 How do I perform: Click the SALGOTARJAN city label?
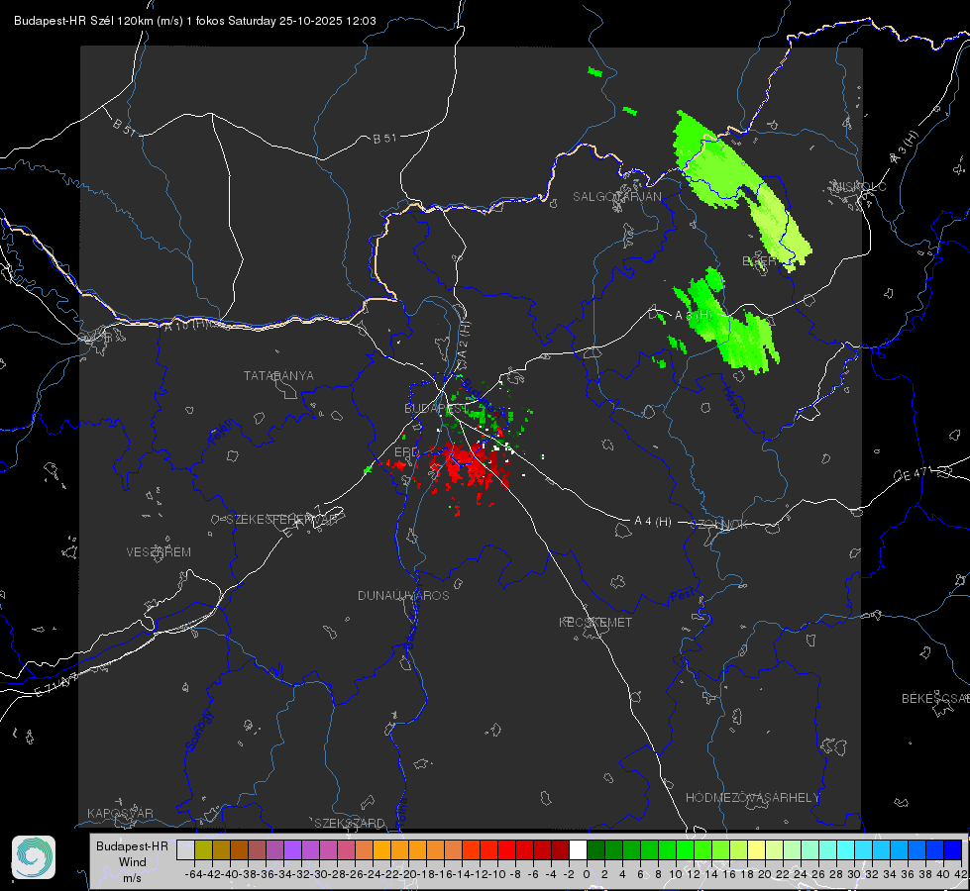[x=616, y=197]
